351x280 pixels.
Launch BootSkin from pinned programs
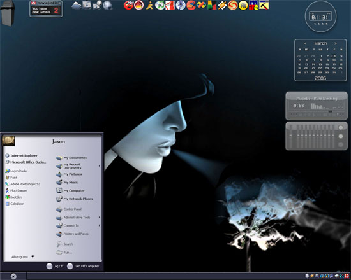coord(13,197)
